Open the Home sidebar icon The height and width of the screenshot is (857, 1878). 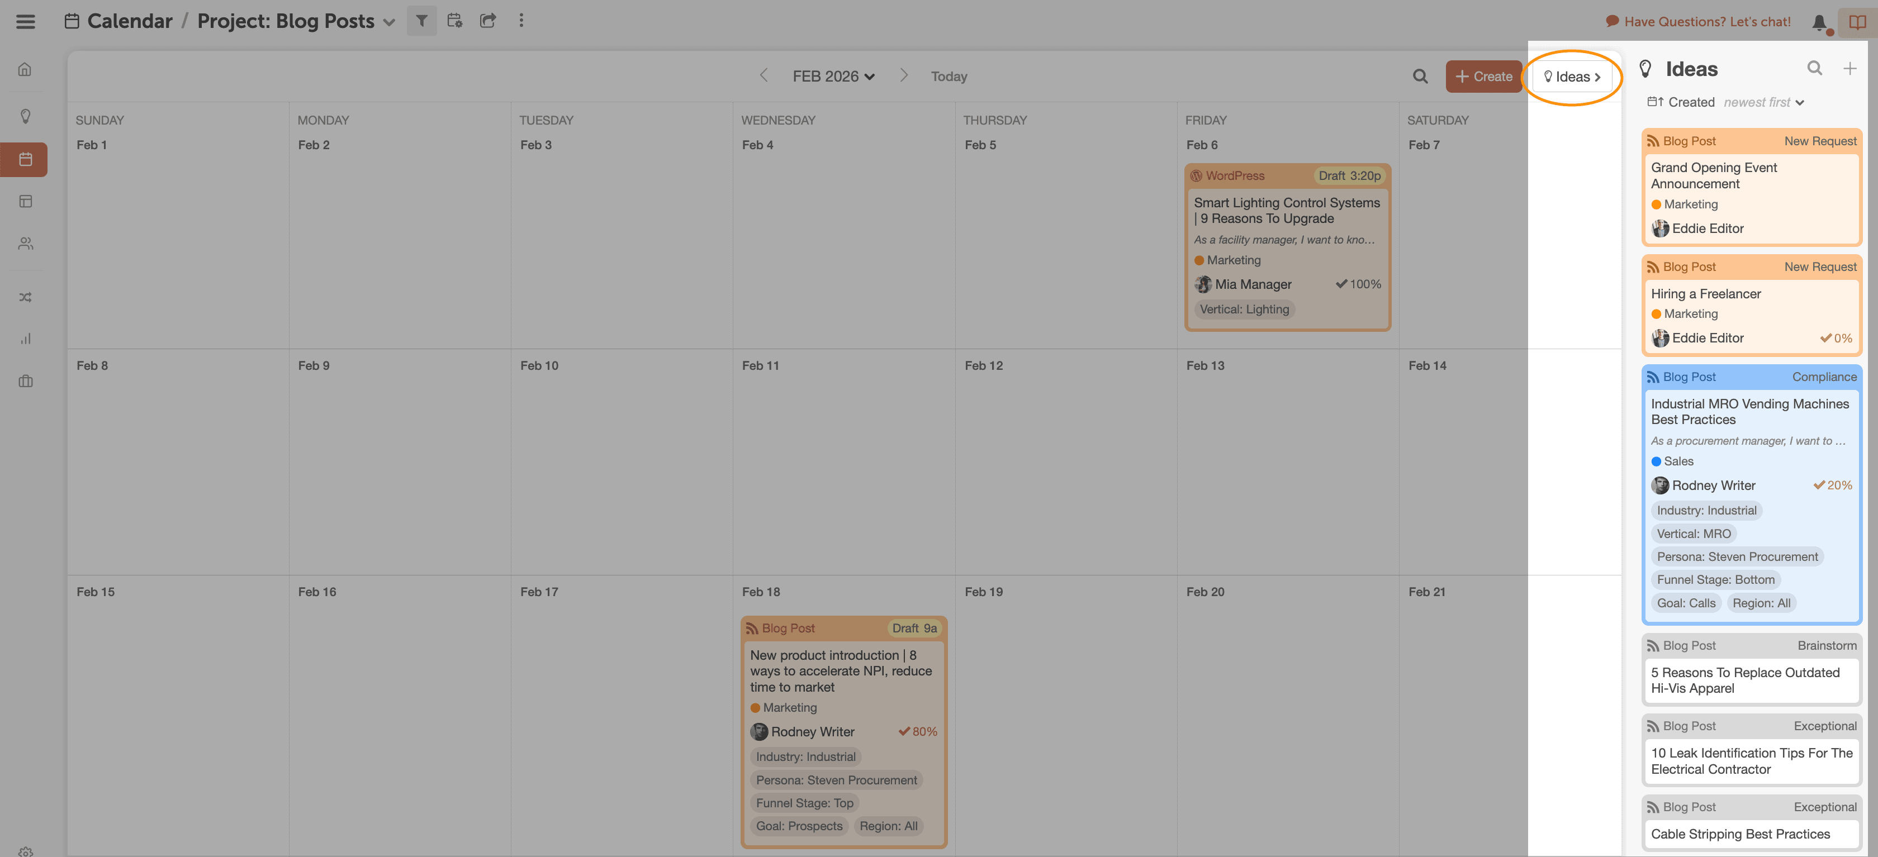click(25, 70)
